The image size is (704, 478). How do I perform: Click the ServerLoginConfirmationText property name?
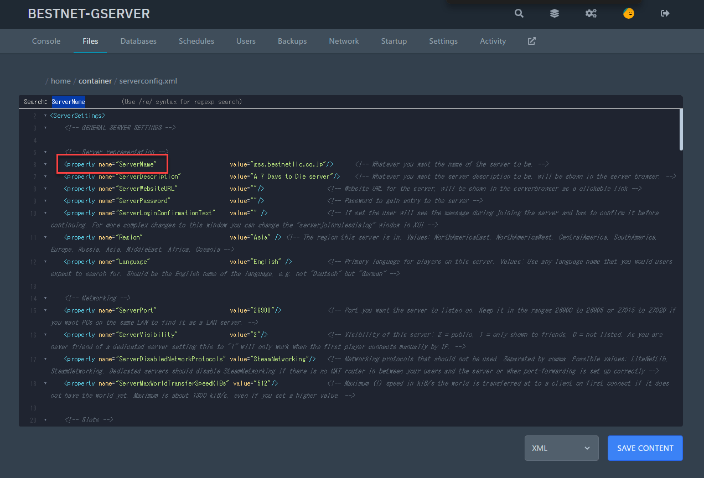(165, 213)
